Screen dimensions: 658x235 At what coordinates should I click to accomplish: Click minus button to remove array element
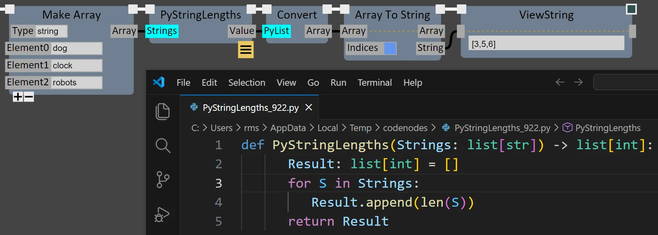coord(29,97)
